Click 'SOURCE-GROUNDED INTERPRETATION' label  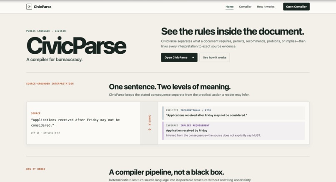point(50,84)
